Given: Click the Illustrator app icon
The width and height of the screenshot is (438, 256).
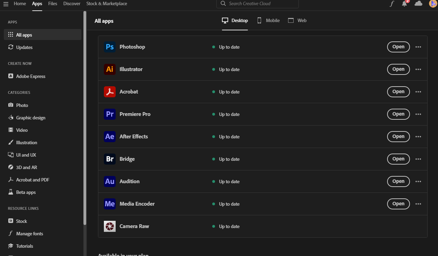Looking at the screenshot, I should (x=109, y=69).
